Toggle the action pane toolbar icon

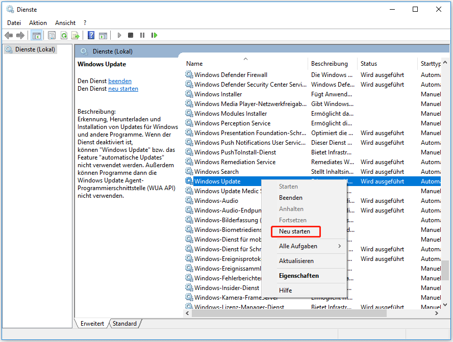tap(103, 36)
